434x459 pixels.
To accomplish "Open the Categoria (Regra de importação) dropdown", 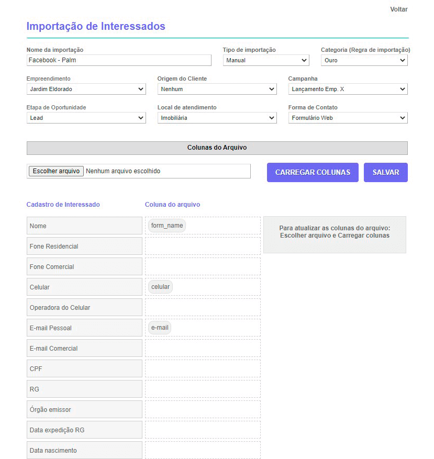I will [364, 60].
